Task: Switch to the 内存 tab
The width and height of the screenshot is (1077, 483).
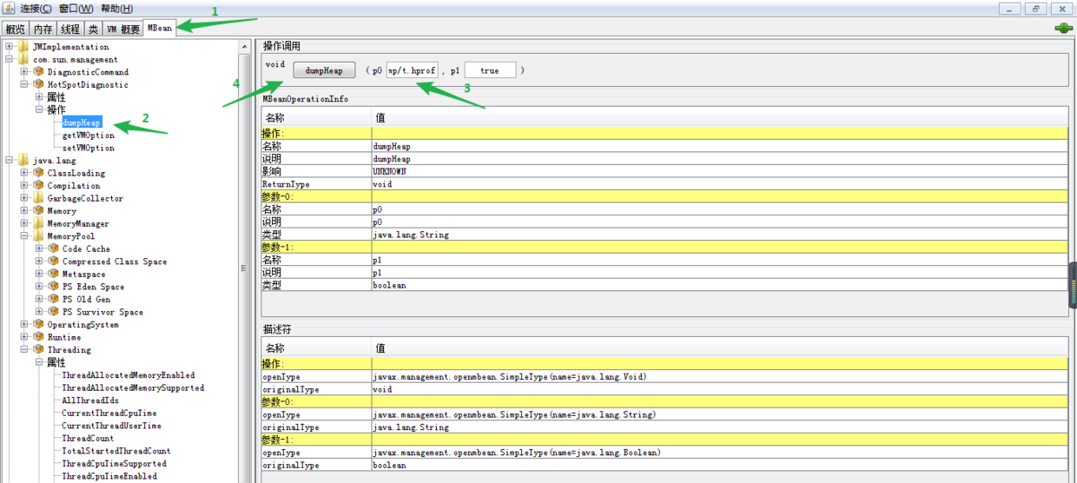Action: point(43,29)
